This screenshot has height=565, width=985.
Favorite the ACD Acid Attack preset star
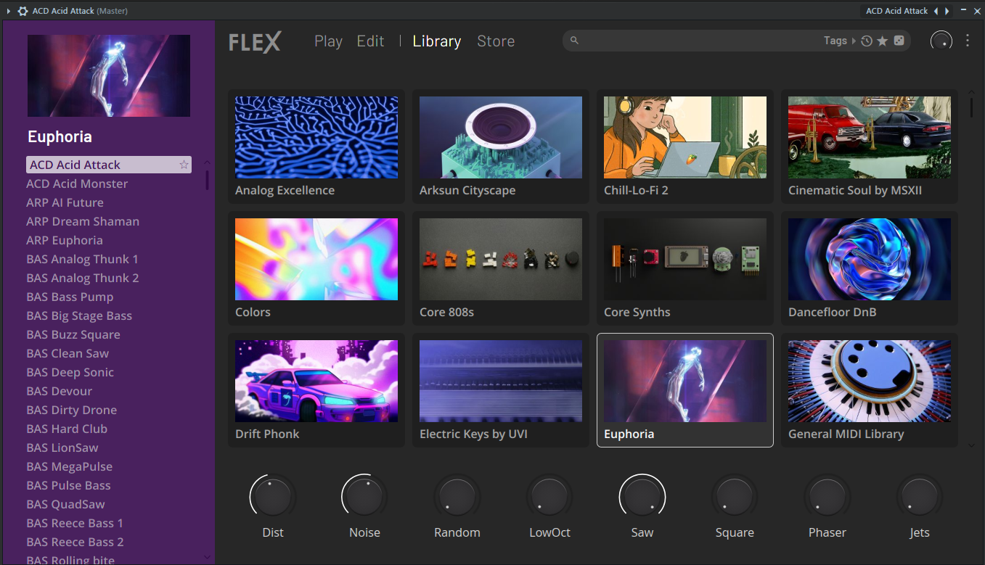tap(184, 165)
